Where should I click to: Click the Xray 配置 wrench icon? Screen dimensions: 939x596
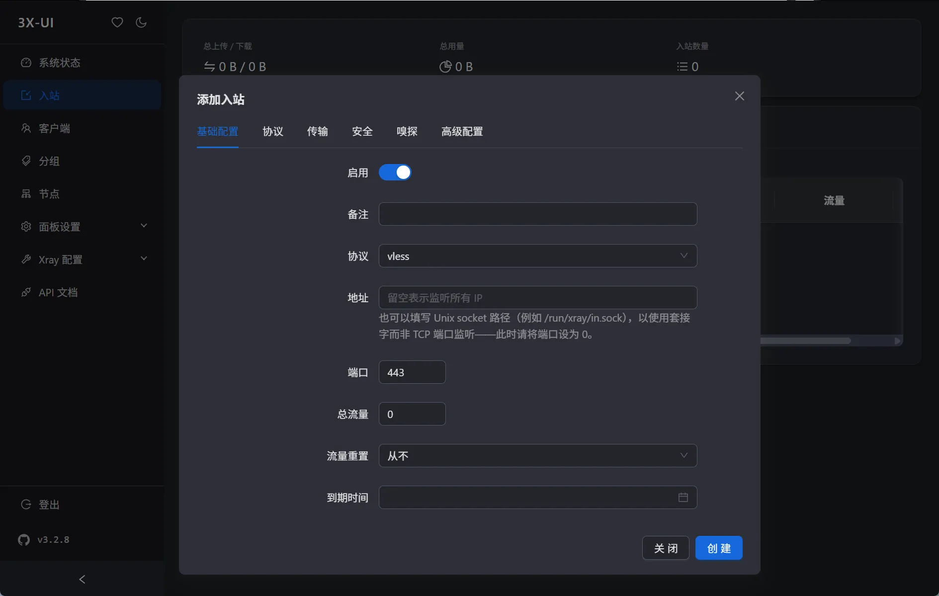(x=26, y=259)
